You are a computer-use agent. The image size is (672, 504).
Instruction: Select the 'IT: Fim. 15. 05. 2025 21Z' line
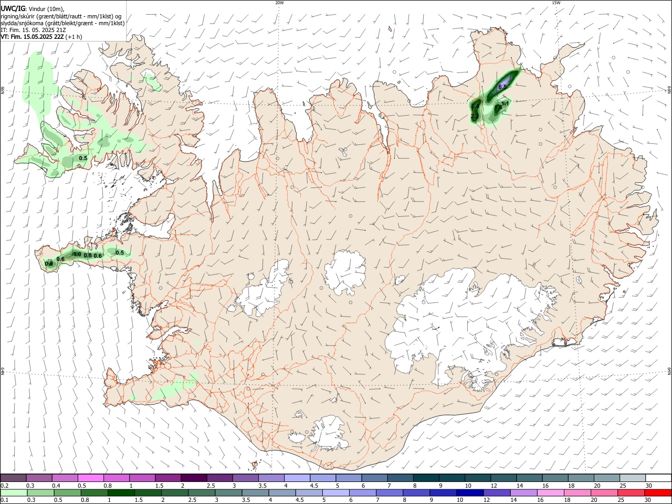[x=33, y=30]
